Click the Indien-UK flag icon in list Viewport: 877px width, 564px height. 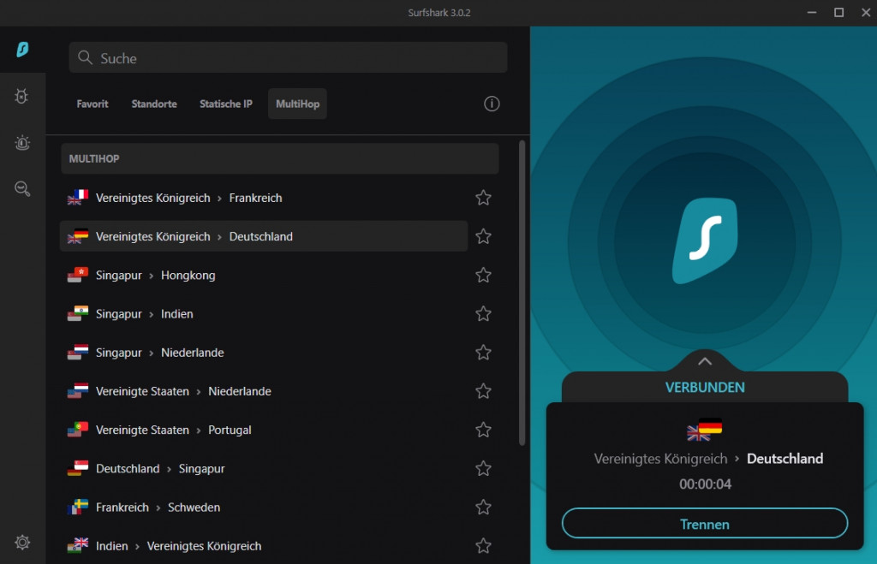(78, 545)
